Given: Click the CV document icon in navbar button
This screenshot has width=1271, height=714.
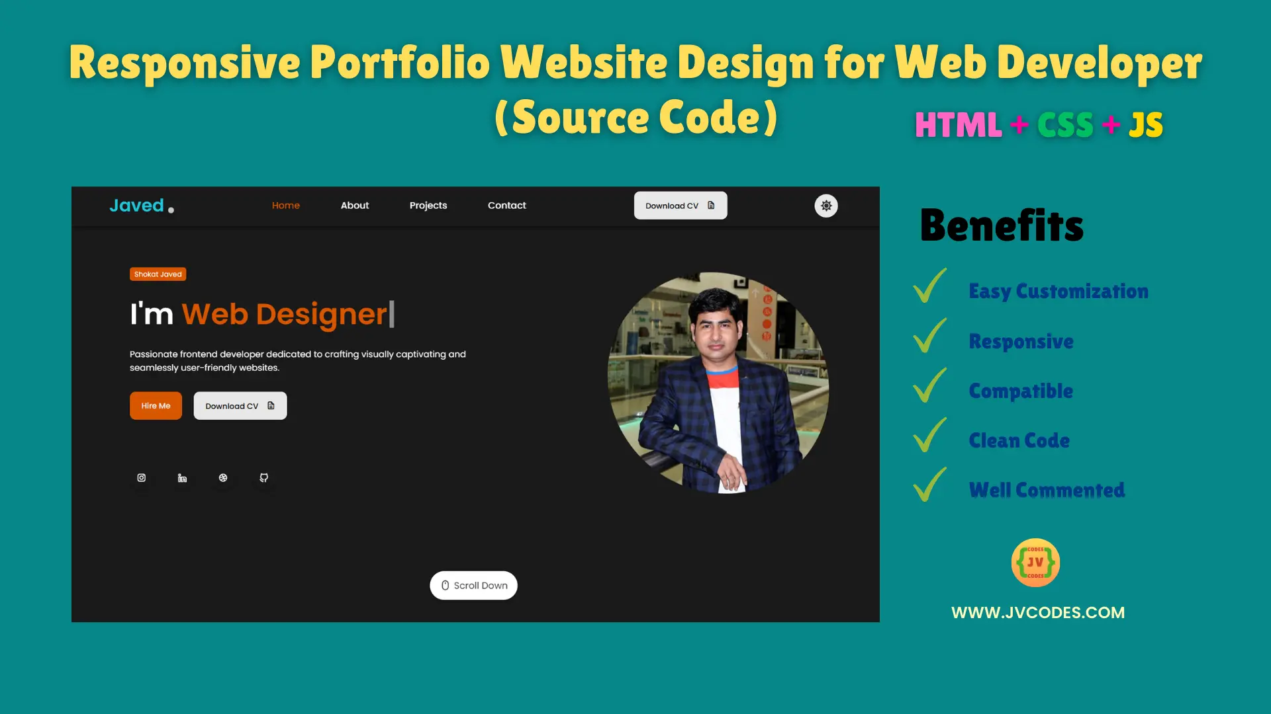Looking at the screenshot, I should [712, 206].
